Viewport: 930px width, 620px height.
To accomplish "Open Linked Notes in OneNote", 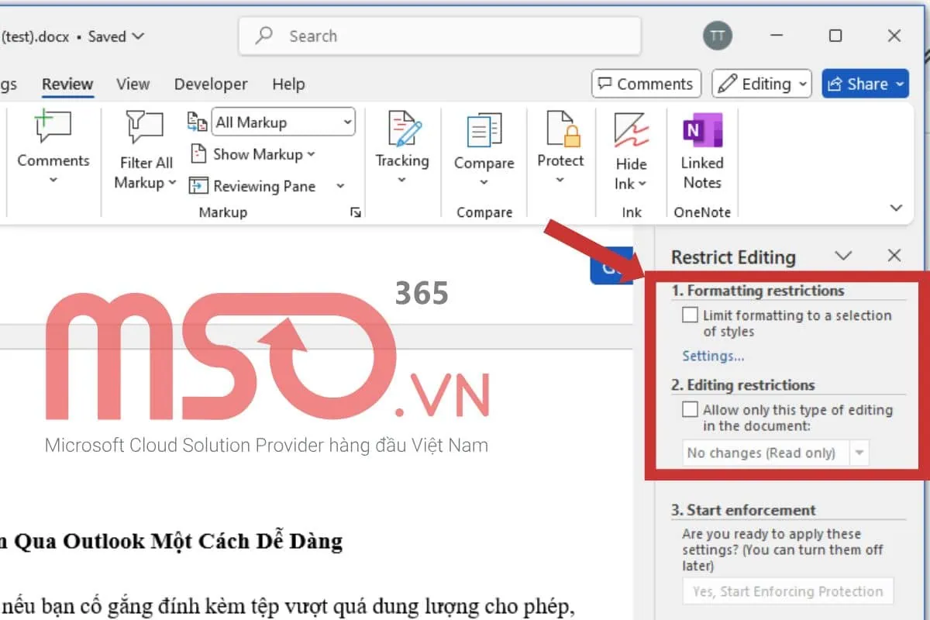I will tap(702, 129).
